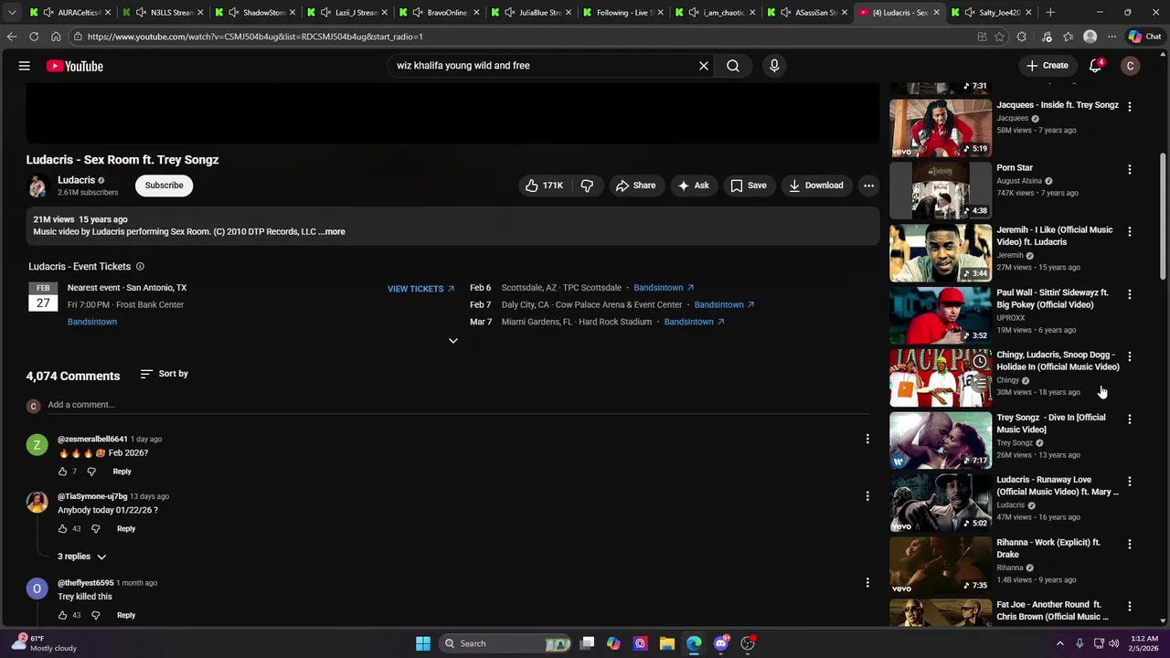The image size is (1170, 658).
Task: Like comment by @theflyest6595
Action: click(62, 615)
